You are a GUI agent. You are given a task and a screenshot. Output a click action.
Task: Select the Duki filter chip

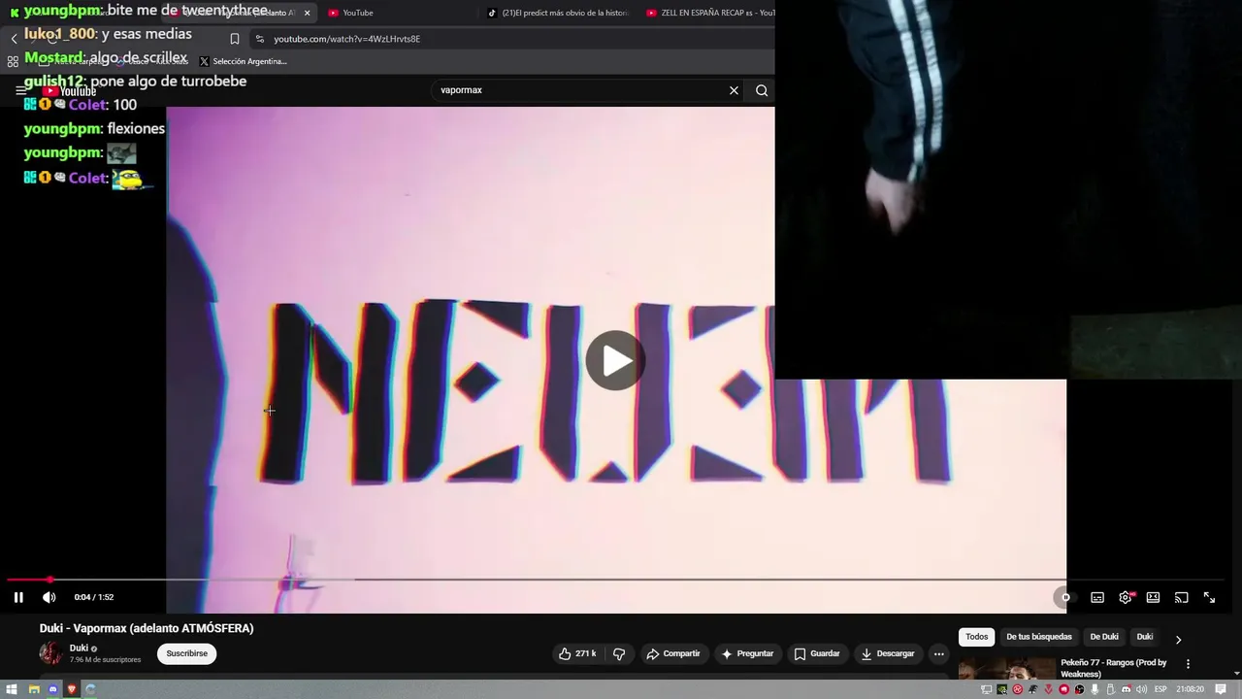(1145, 637)
